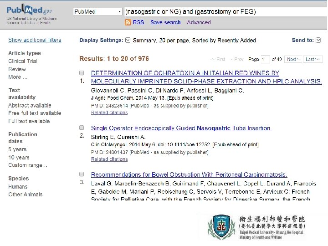Viewport: 328px width, 246px height.
Task: Expand the Display Settings dropdown arrow
Action: pos(128,40)
